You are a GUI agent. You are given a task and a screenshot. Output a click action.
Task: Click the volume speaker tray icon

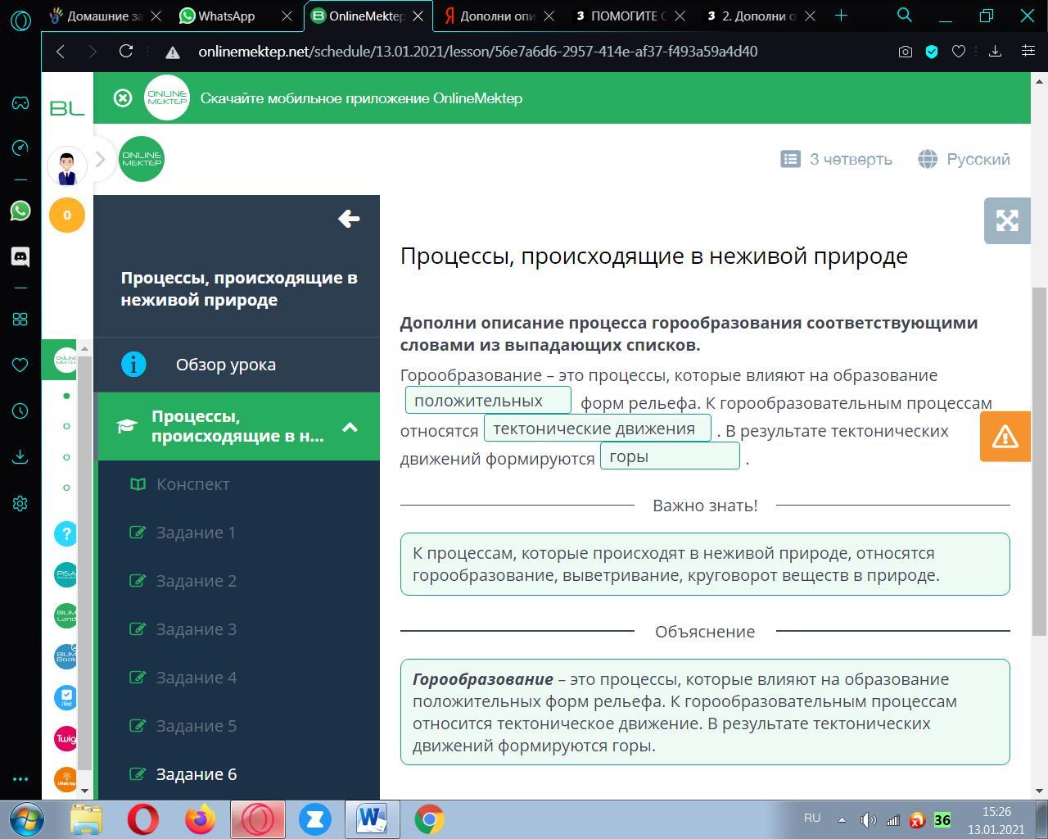(868, 819)
